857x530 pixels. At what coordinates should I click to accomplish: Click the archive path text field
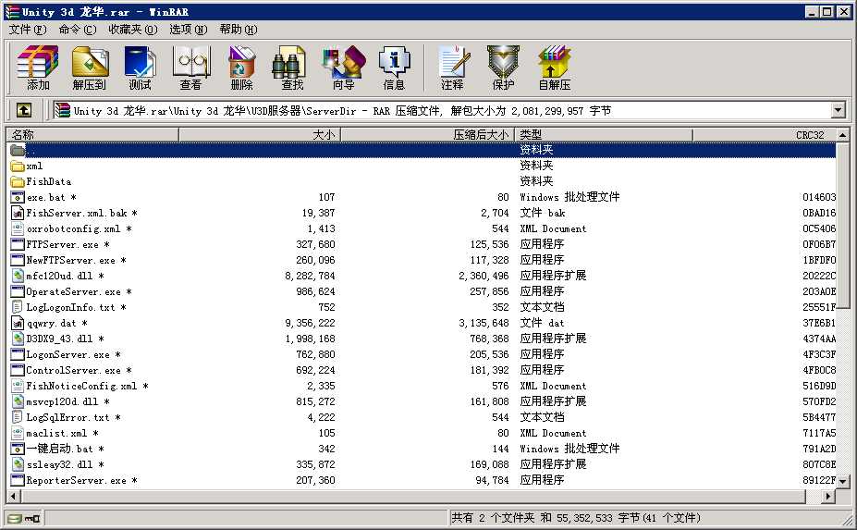(443, 111)
